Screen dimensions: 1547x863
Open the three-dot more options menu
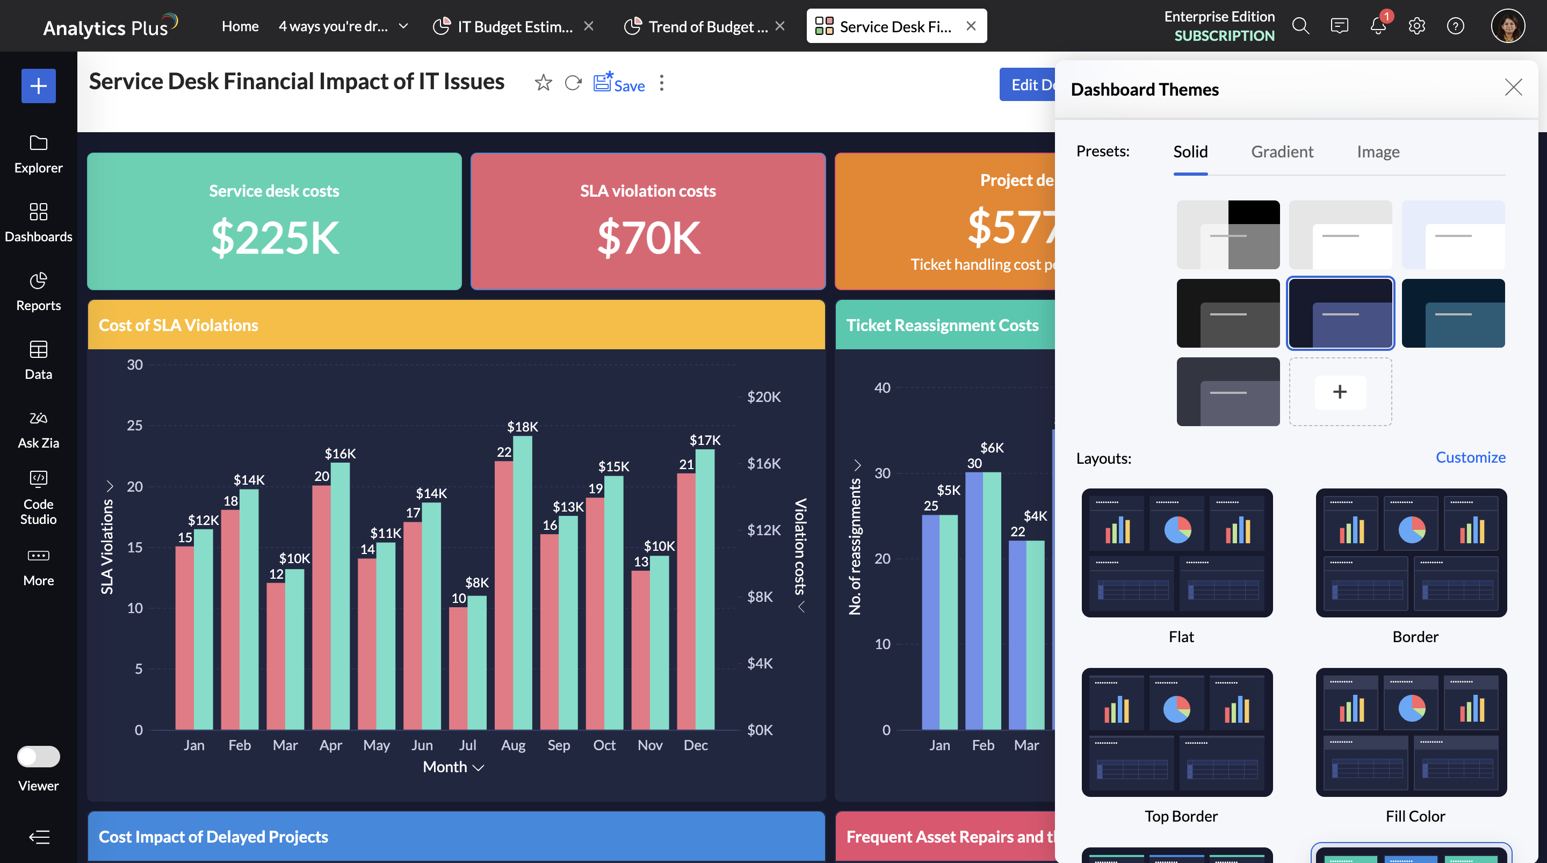[x=662, y=83]
